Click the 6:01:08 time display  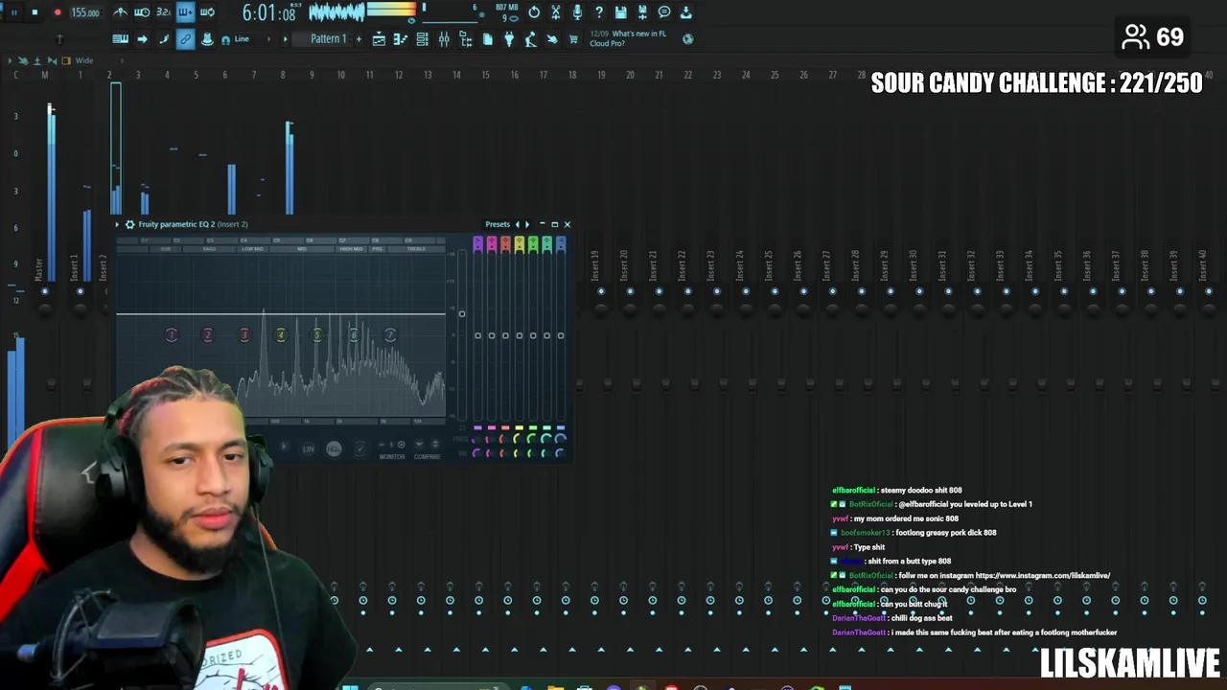pyautogui.click(x=269, y=13)
